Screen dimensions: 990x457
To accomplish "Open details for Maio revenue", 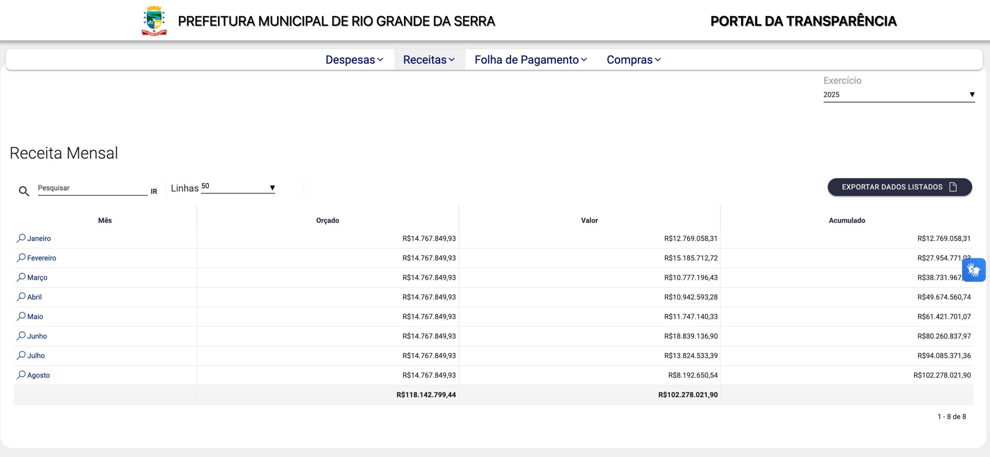I will [x=35, y=317].
